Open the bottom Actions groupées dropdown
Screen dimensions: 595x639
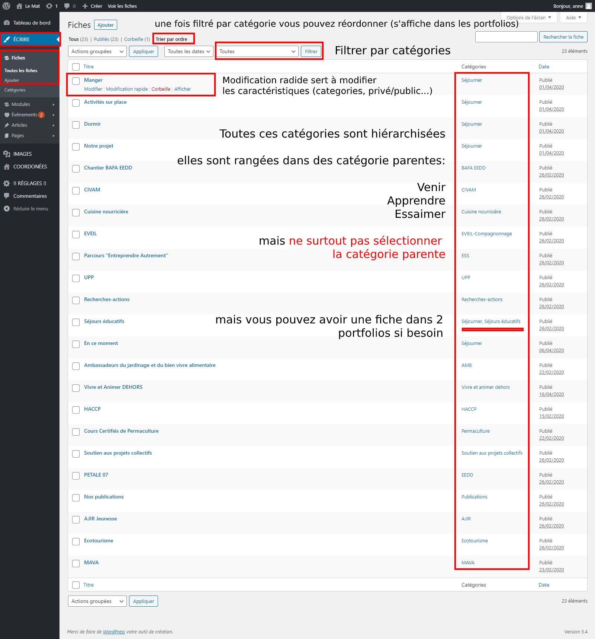97,601
